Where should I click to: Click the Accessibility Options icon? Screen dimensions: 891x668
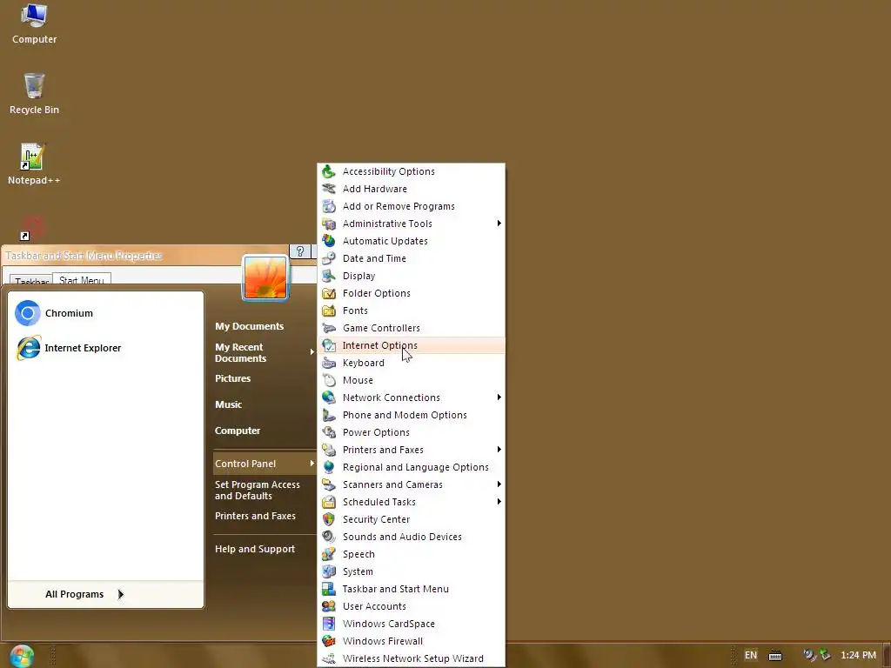click(328, 171)
